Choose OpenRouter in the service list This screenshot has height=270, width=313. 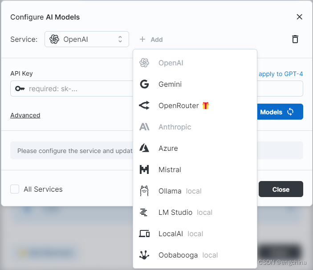195,105
